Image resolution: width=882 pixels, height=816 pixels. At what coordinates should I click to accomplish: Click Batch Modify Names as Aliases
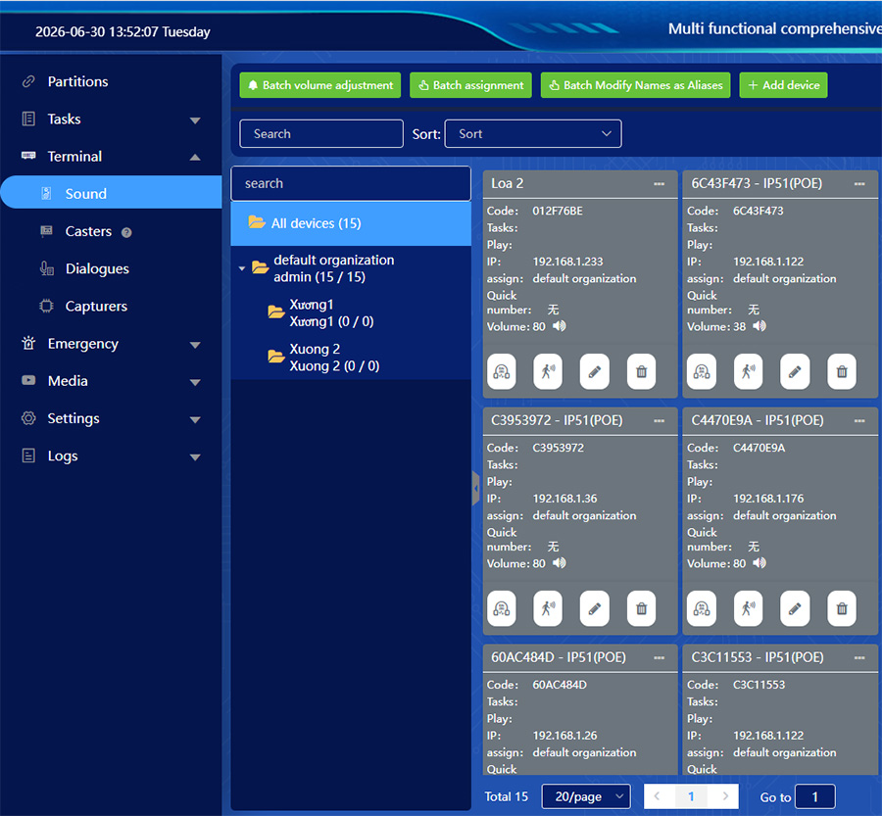tap(636, 85)
